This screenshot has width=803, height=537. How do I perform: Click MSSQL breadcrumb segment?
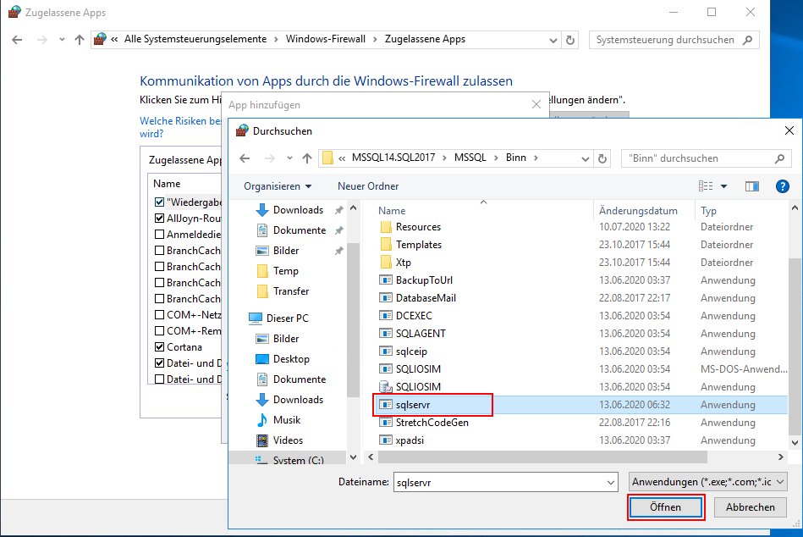tap(470, 158)
